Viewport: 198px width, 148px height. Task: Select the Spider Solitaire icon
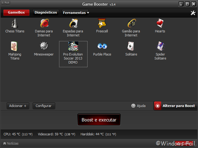click(x=161, y=46)
